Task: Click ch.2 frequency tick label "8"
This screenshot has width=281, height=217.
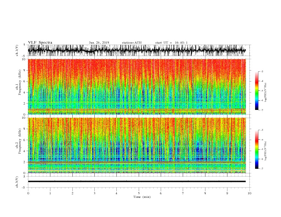Action: click(24, 129)
